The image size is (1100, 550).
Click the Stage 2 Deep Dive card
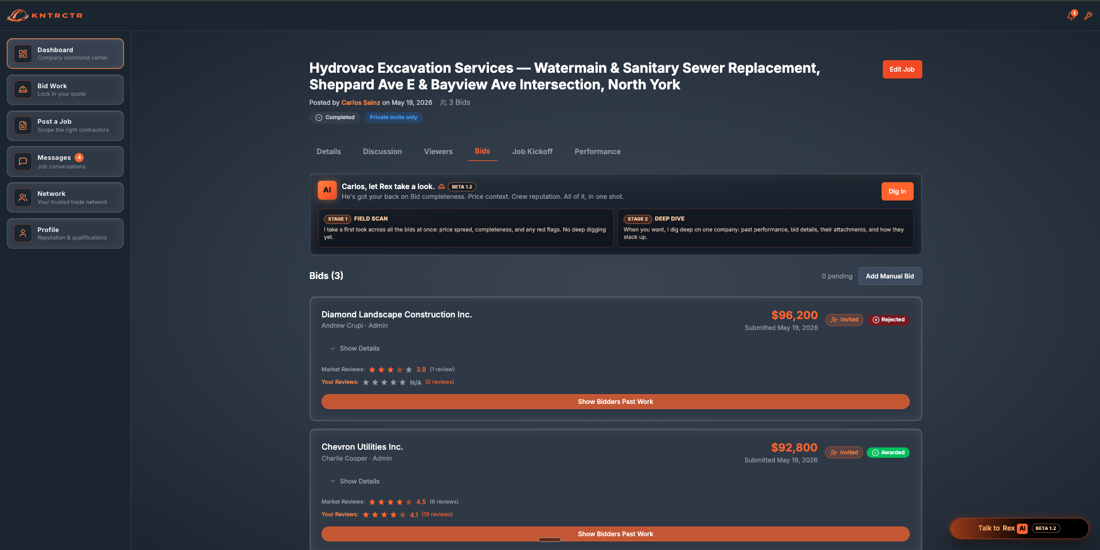(x=765, y=228)
